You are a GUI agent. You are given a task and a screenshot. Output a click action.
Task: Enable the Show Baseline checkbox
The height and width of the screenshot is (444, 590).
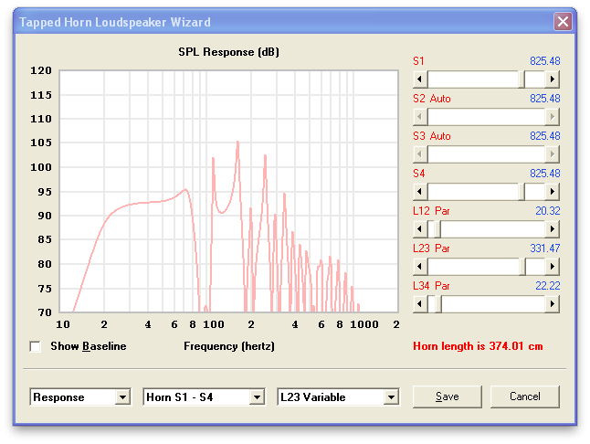(36, 346)
